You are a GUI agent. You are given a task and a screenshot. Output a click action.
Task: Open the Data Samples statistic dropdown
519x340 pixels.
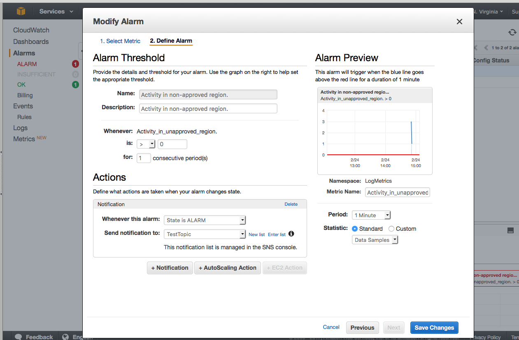(375, 240)
